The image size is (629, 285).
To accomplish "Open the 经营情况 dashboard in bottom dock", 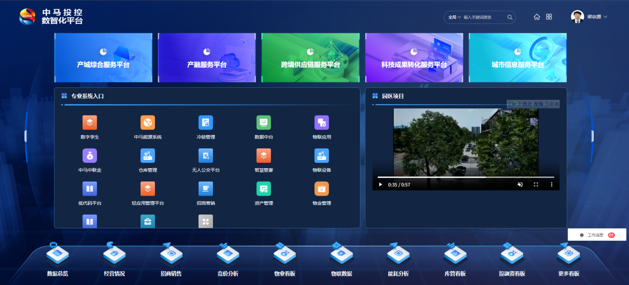I will pyautogui.click(x=114, y=260).
